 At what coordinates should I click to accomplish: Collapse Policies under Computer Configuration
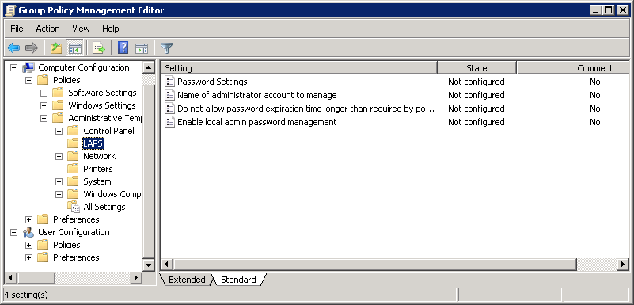[x=28, y=80]
